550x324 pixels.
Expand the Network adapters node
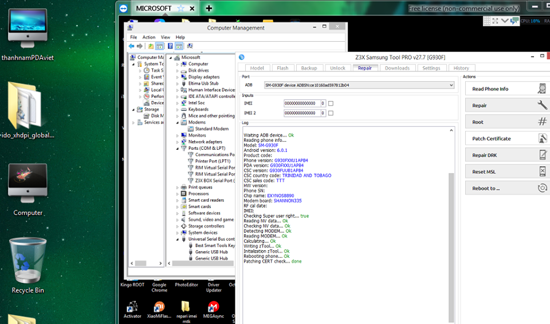178,142
